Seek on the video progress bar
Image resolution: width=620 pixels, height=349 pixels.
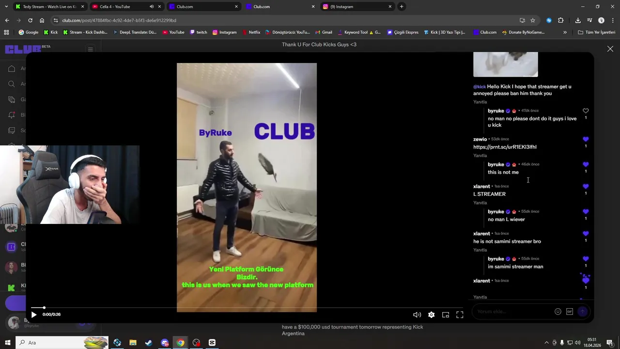247,307
